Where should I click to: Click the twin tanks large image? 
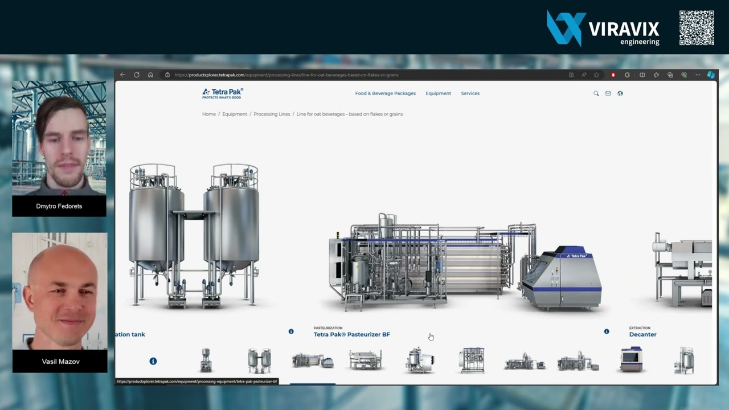[194, 236]
